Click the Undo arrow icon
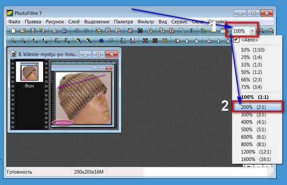 [77, 31]
